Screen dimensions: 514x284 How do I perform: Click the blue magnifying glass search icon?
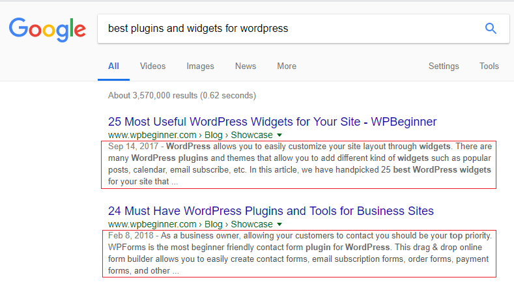pyautogui.click(x=491, y=29)
